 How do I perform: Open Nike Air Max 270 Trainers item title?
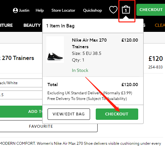pos(89,44)
